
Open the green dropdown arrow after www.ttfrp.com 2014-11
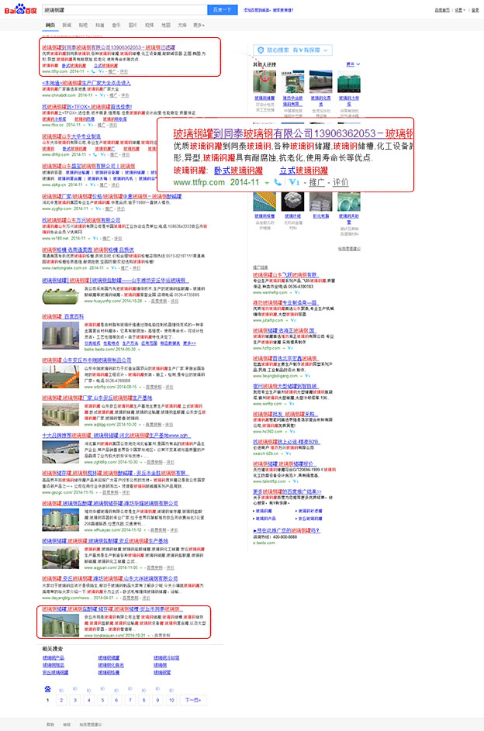[x=267, y=183]
